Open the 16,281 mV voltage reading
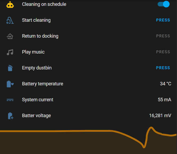Viewport: 177px width, 154px height. coord(160,116)
